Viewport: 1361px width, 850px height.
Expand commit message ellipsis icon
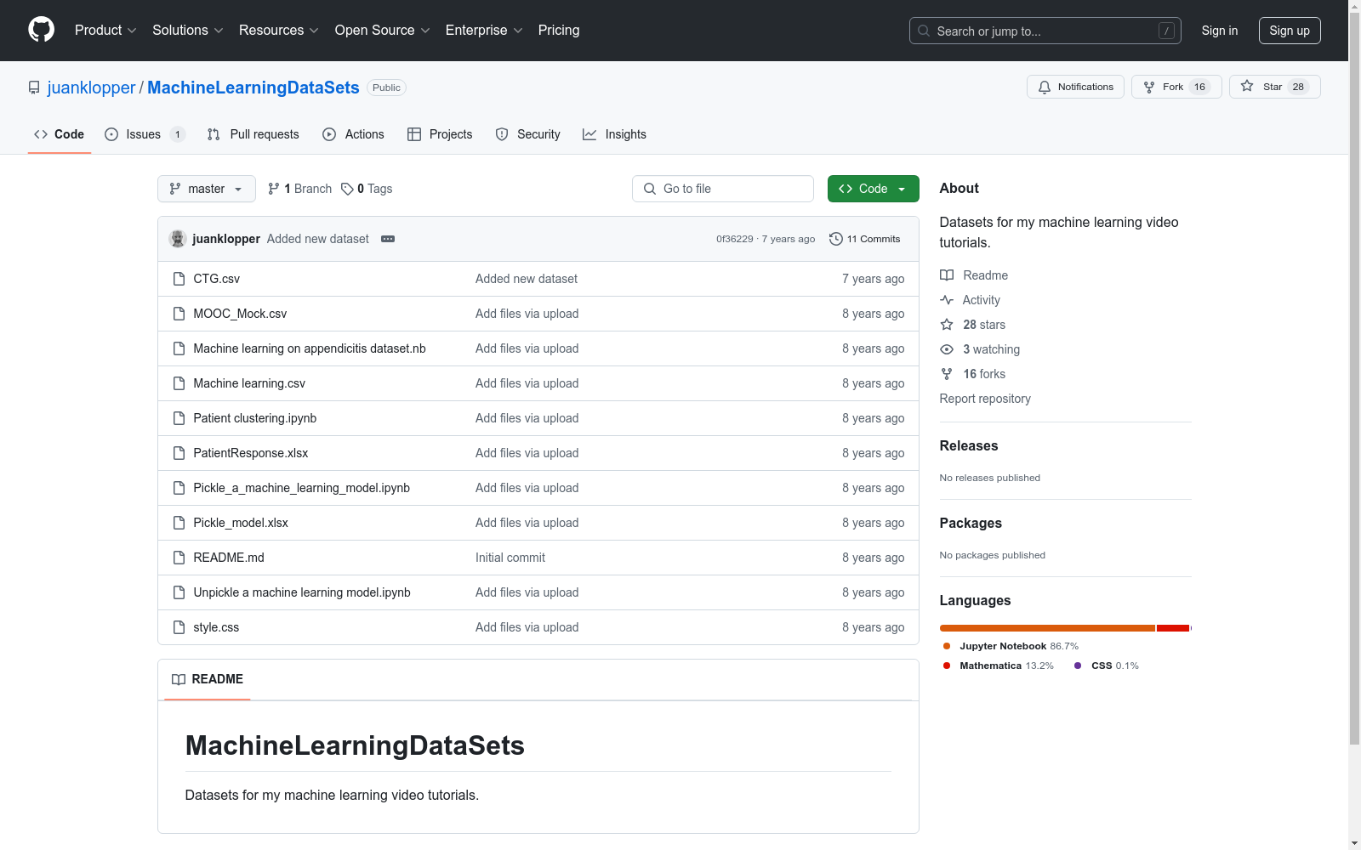click(388, 239)
